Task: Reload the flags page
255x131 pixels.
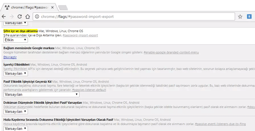Action: pyautogui.click(x=20, y=16)
